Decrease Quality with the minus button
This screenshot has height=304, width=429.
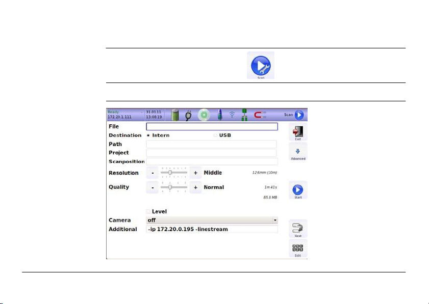click(x=152, y=187)
